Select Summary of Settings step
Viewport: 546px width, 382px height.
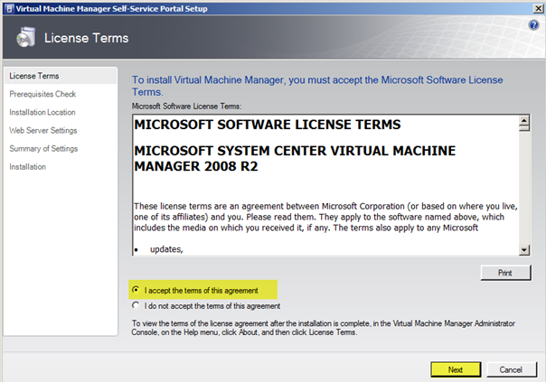click(x=43, y=148)
